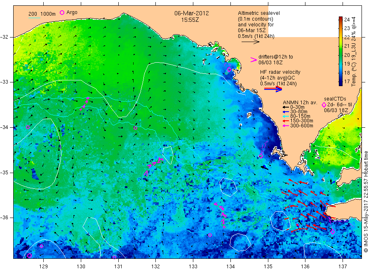Click the red 150-300m ANMN arrow symbol

pyautogui.click(x=286, y=121)
